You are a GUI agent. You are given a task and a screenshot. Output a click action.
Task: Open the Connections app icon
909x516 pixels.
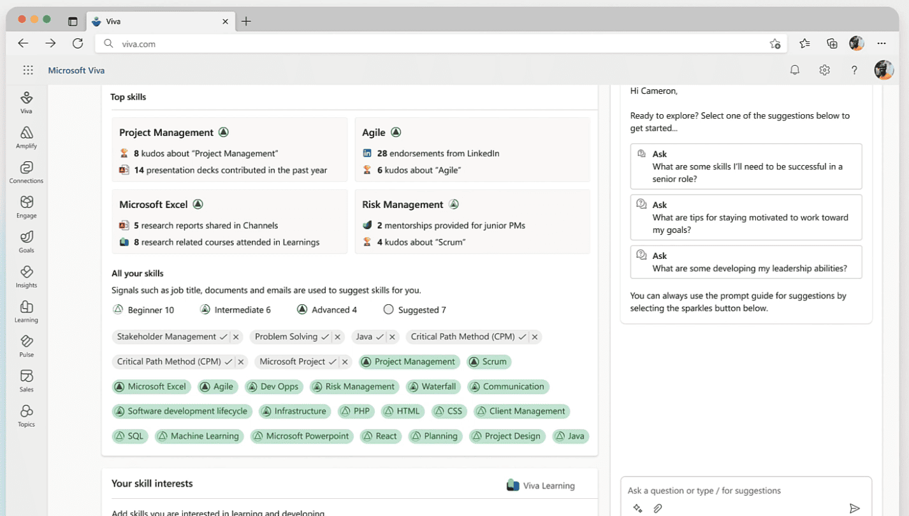(x=26, y=172)
